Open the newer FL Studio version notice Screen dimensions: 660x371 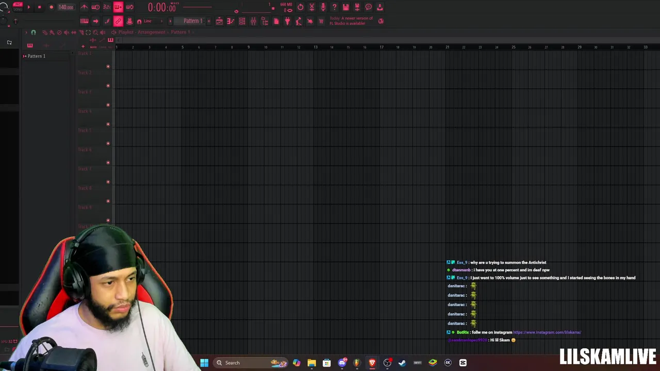coord(351,21)
